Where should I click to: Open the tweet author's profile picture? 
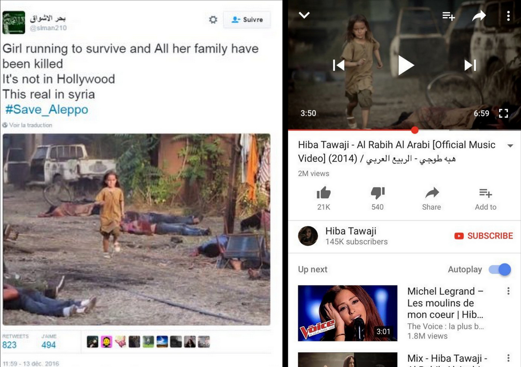14,22
